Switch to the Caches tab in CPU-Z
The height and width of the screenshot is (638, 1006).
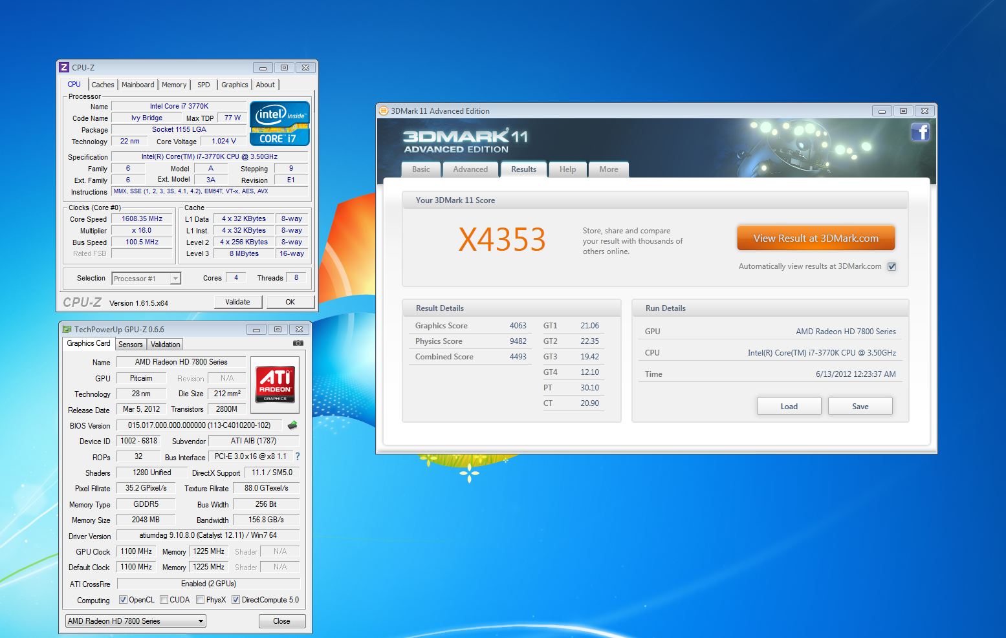click(102, 85)
